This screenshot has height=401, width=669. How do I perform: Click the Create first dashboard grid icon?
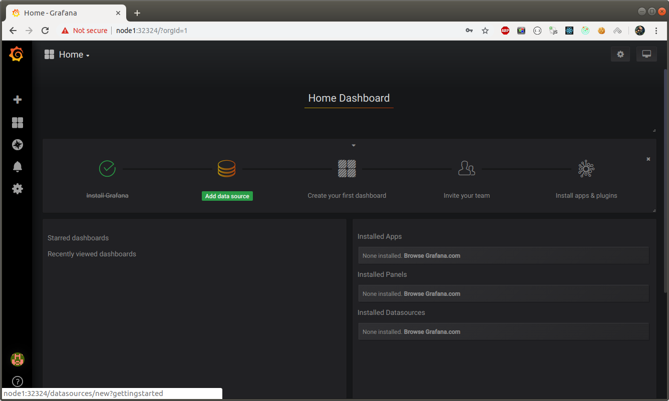click(347, 169)
